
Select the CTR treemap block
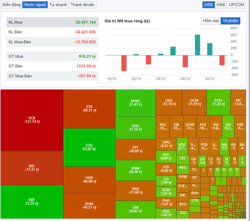pyautogui.click(x=195, y=202)
